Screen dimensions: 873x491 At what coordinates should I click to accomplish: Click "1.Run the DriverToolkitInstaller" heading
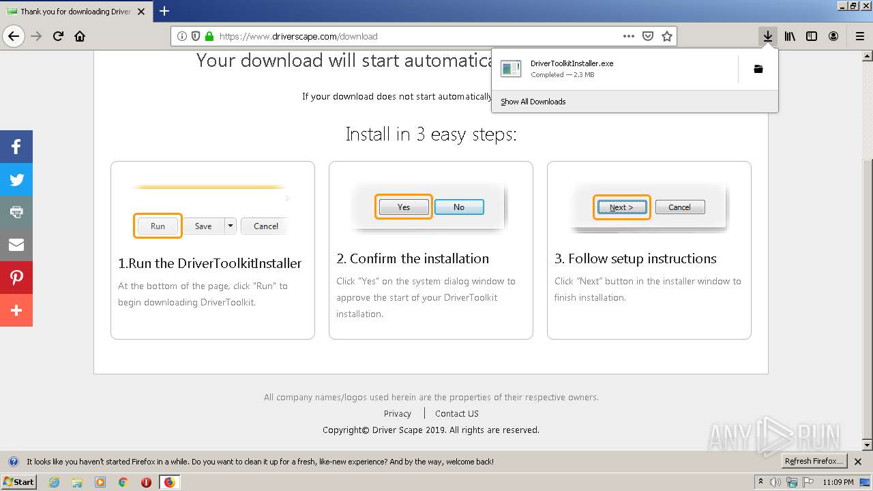(210, 263)
